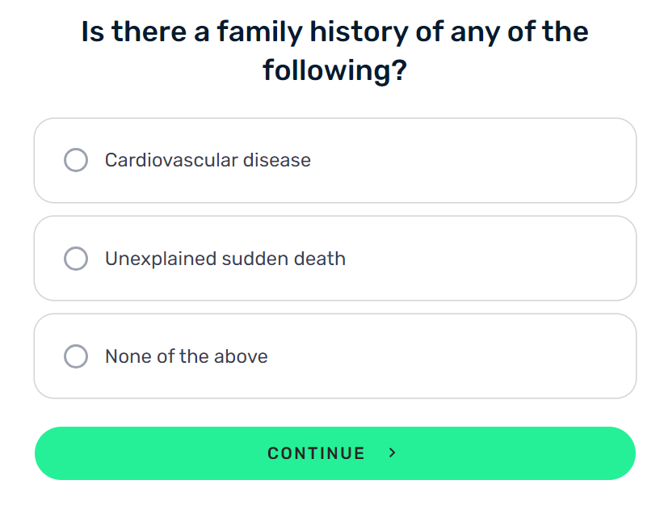Click the word CONTINUE on the button
Viewport: 664px width, 518px height.
click(316, 453)
